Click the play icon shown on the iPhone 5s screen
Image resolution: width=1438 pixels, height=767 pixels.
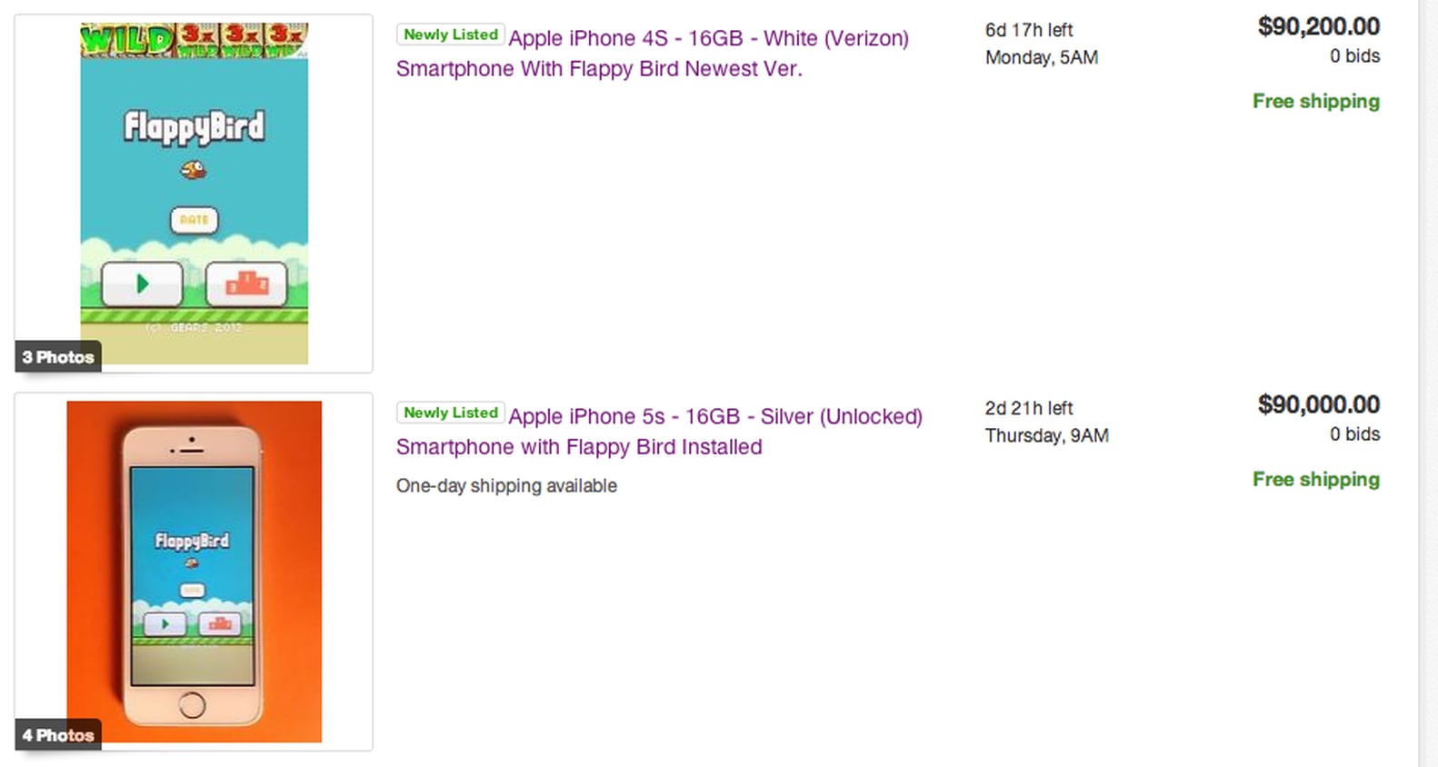pyautogui.click(x=166, y=624)
